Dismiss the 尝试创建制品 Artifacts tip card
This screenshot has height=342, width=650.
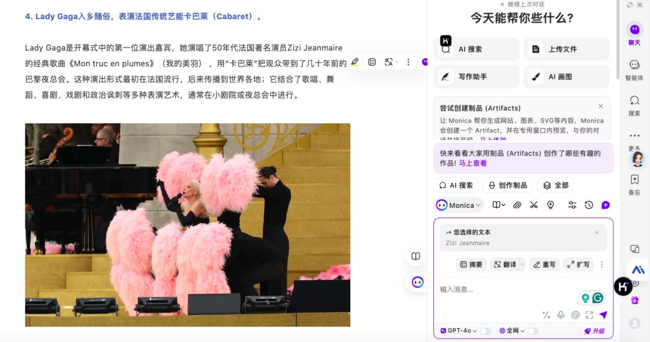(x=601, y=106)
